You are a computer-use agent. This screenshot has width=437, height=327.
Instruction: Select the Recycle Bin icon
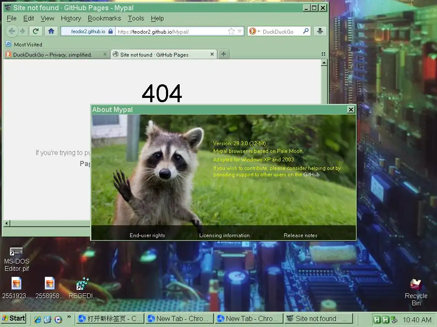[x=416, y=293]
